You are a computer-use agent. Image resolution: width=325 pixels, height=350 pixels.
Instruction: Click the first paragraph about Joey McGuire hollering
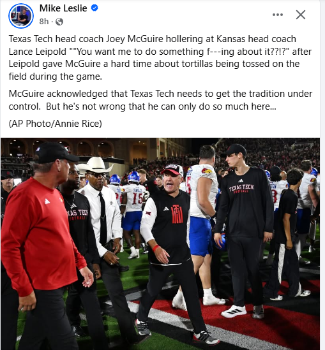[160, 57]
